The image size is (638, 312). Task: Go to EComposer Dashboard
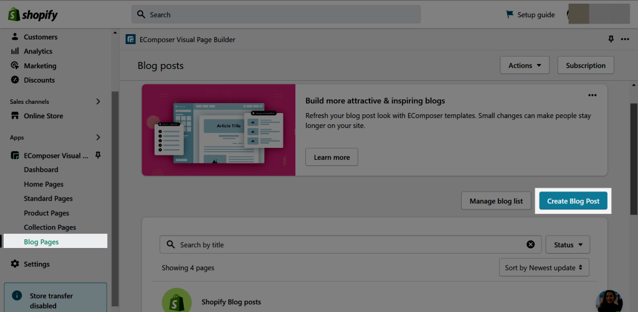pos(41,170)
